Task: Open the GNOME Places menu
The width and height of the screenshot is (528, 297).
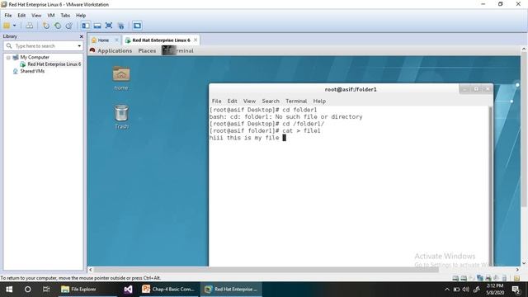Action: pyautogui.click(x=147, y=51)
